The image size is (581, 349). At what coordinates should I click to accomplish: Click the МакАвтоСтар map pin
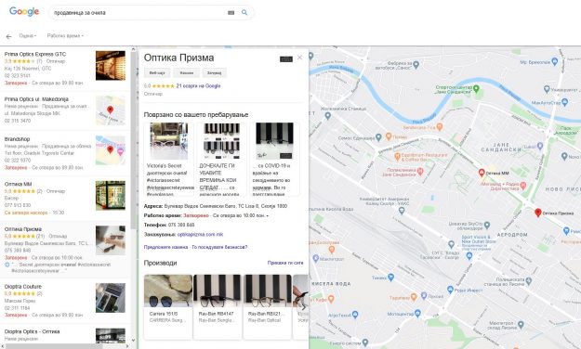tap(564, 102)
